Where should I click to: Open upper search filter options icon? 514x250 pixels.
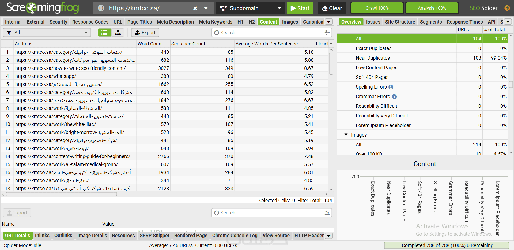[327, 33]
